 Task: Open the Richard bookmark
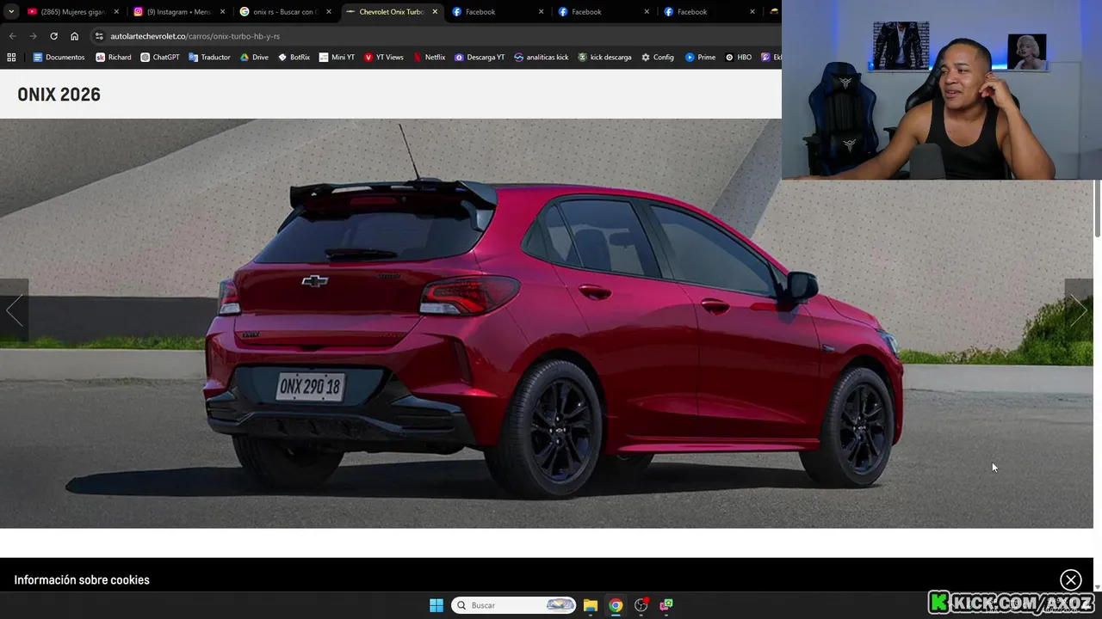pos(114,58)
